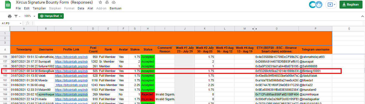This screenshot has height=104, width=365.
Task: Click the post count 1243 cell
Action: click(x=93, y=85)
